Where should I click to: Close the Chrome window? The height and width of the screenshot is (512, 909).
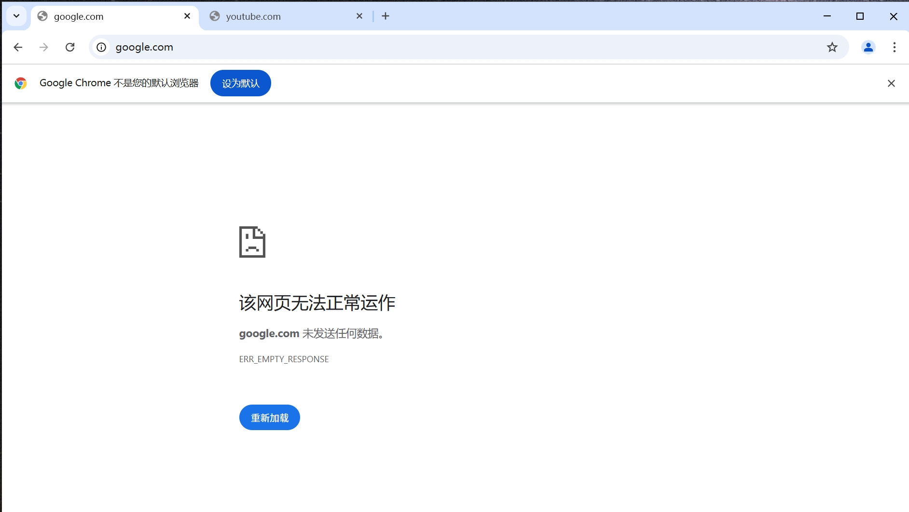coord(894,16)
